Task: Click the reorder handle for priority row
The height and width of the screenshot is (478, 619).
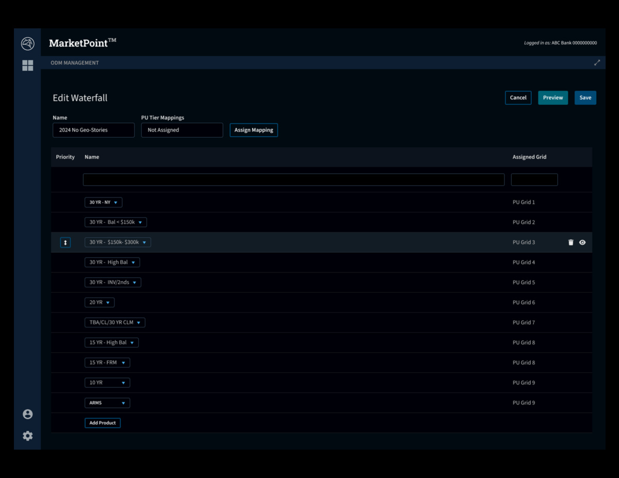Action: coord(66,242)
